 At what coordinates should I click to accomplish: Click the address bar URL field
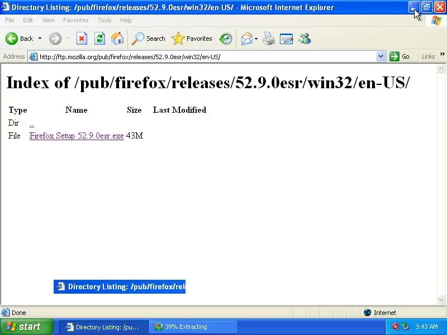[x=207, y=57]
